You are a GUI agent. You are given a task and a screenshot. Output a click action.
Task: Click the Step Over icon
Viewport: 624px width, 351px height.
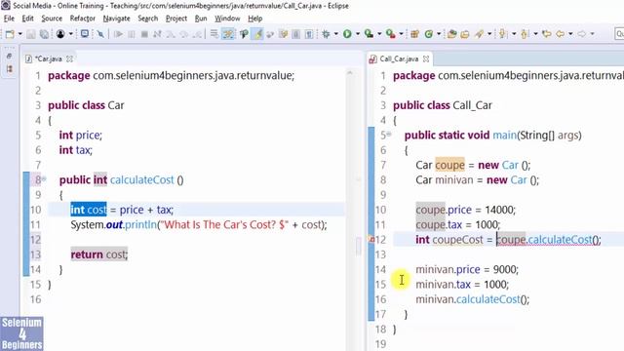184,34
